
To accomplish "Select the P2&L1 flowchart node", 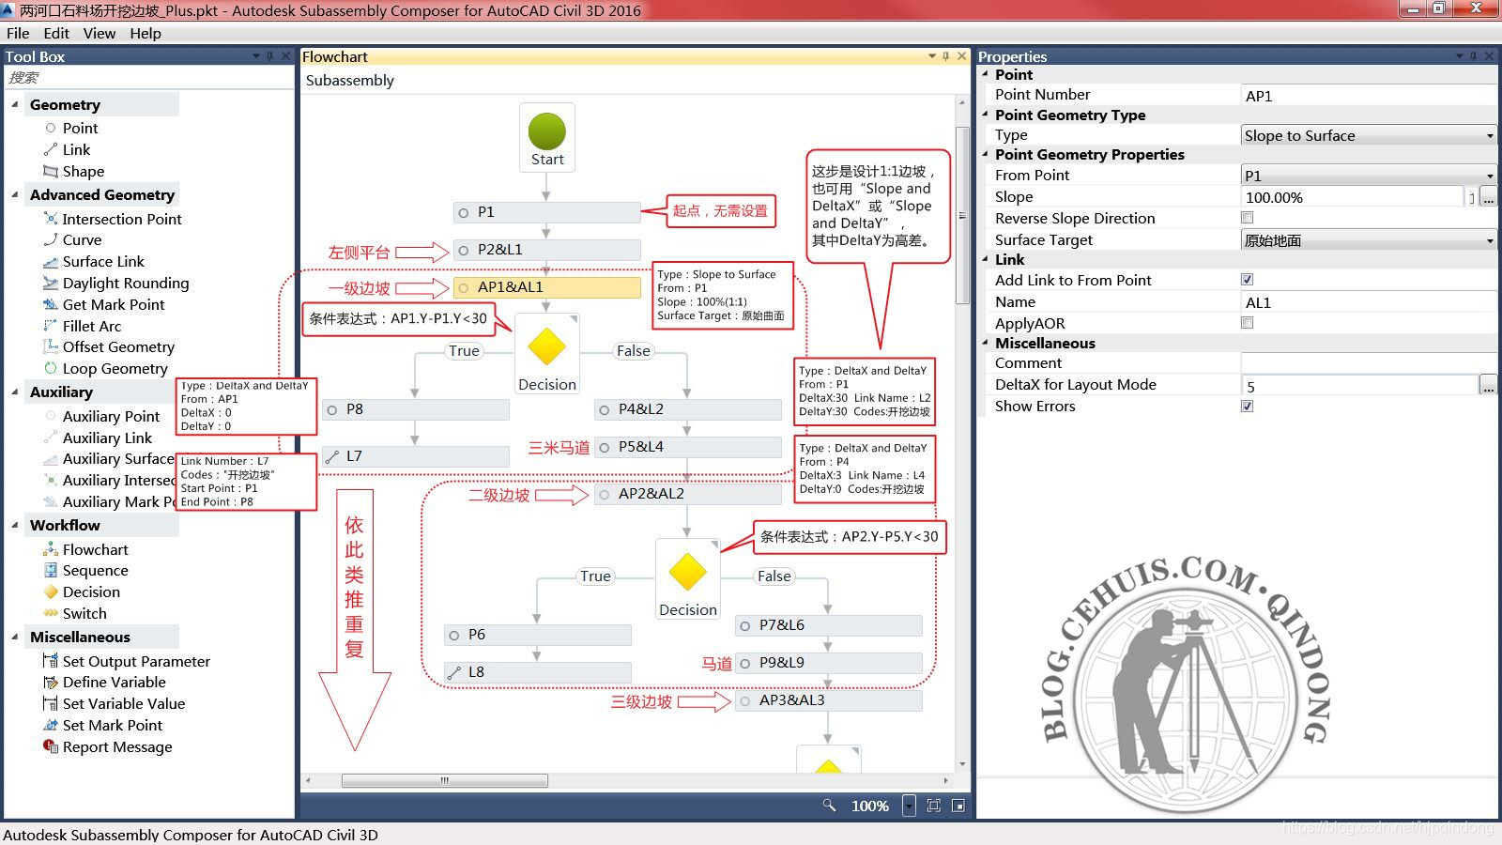I will click(x=546, y=250).
